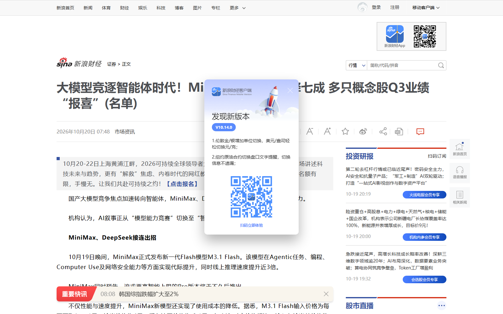The image size is (503, 314).
Task: Click the 投资研报 section heading
Action: [360, 156]
